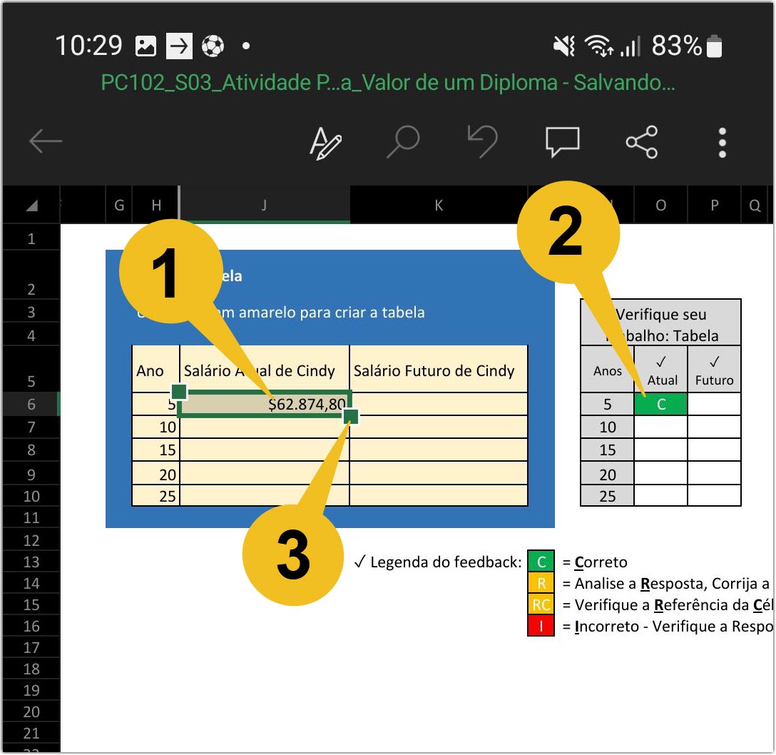Viewport: 776px width, 755px height.
Task: Tap the select-all corner triangle
Action: [x=31, y=205]
